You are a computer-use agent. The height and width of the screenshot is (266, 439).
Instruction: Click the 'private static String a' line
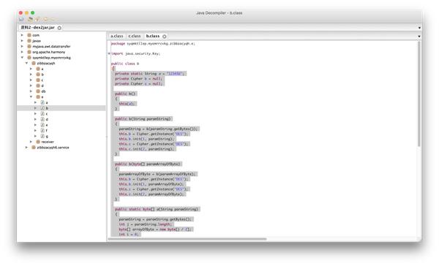(150, 74)
